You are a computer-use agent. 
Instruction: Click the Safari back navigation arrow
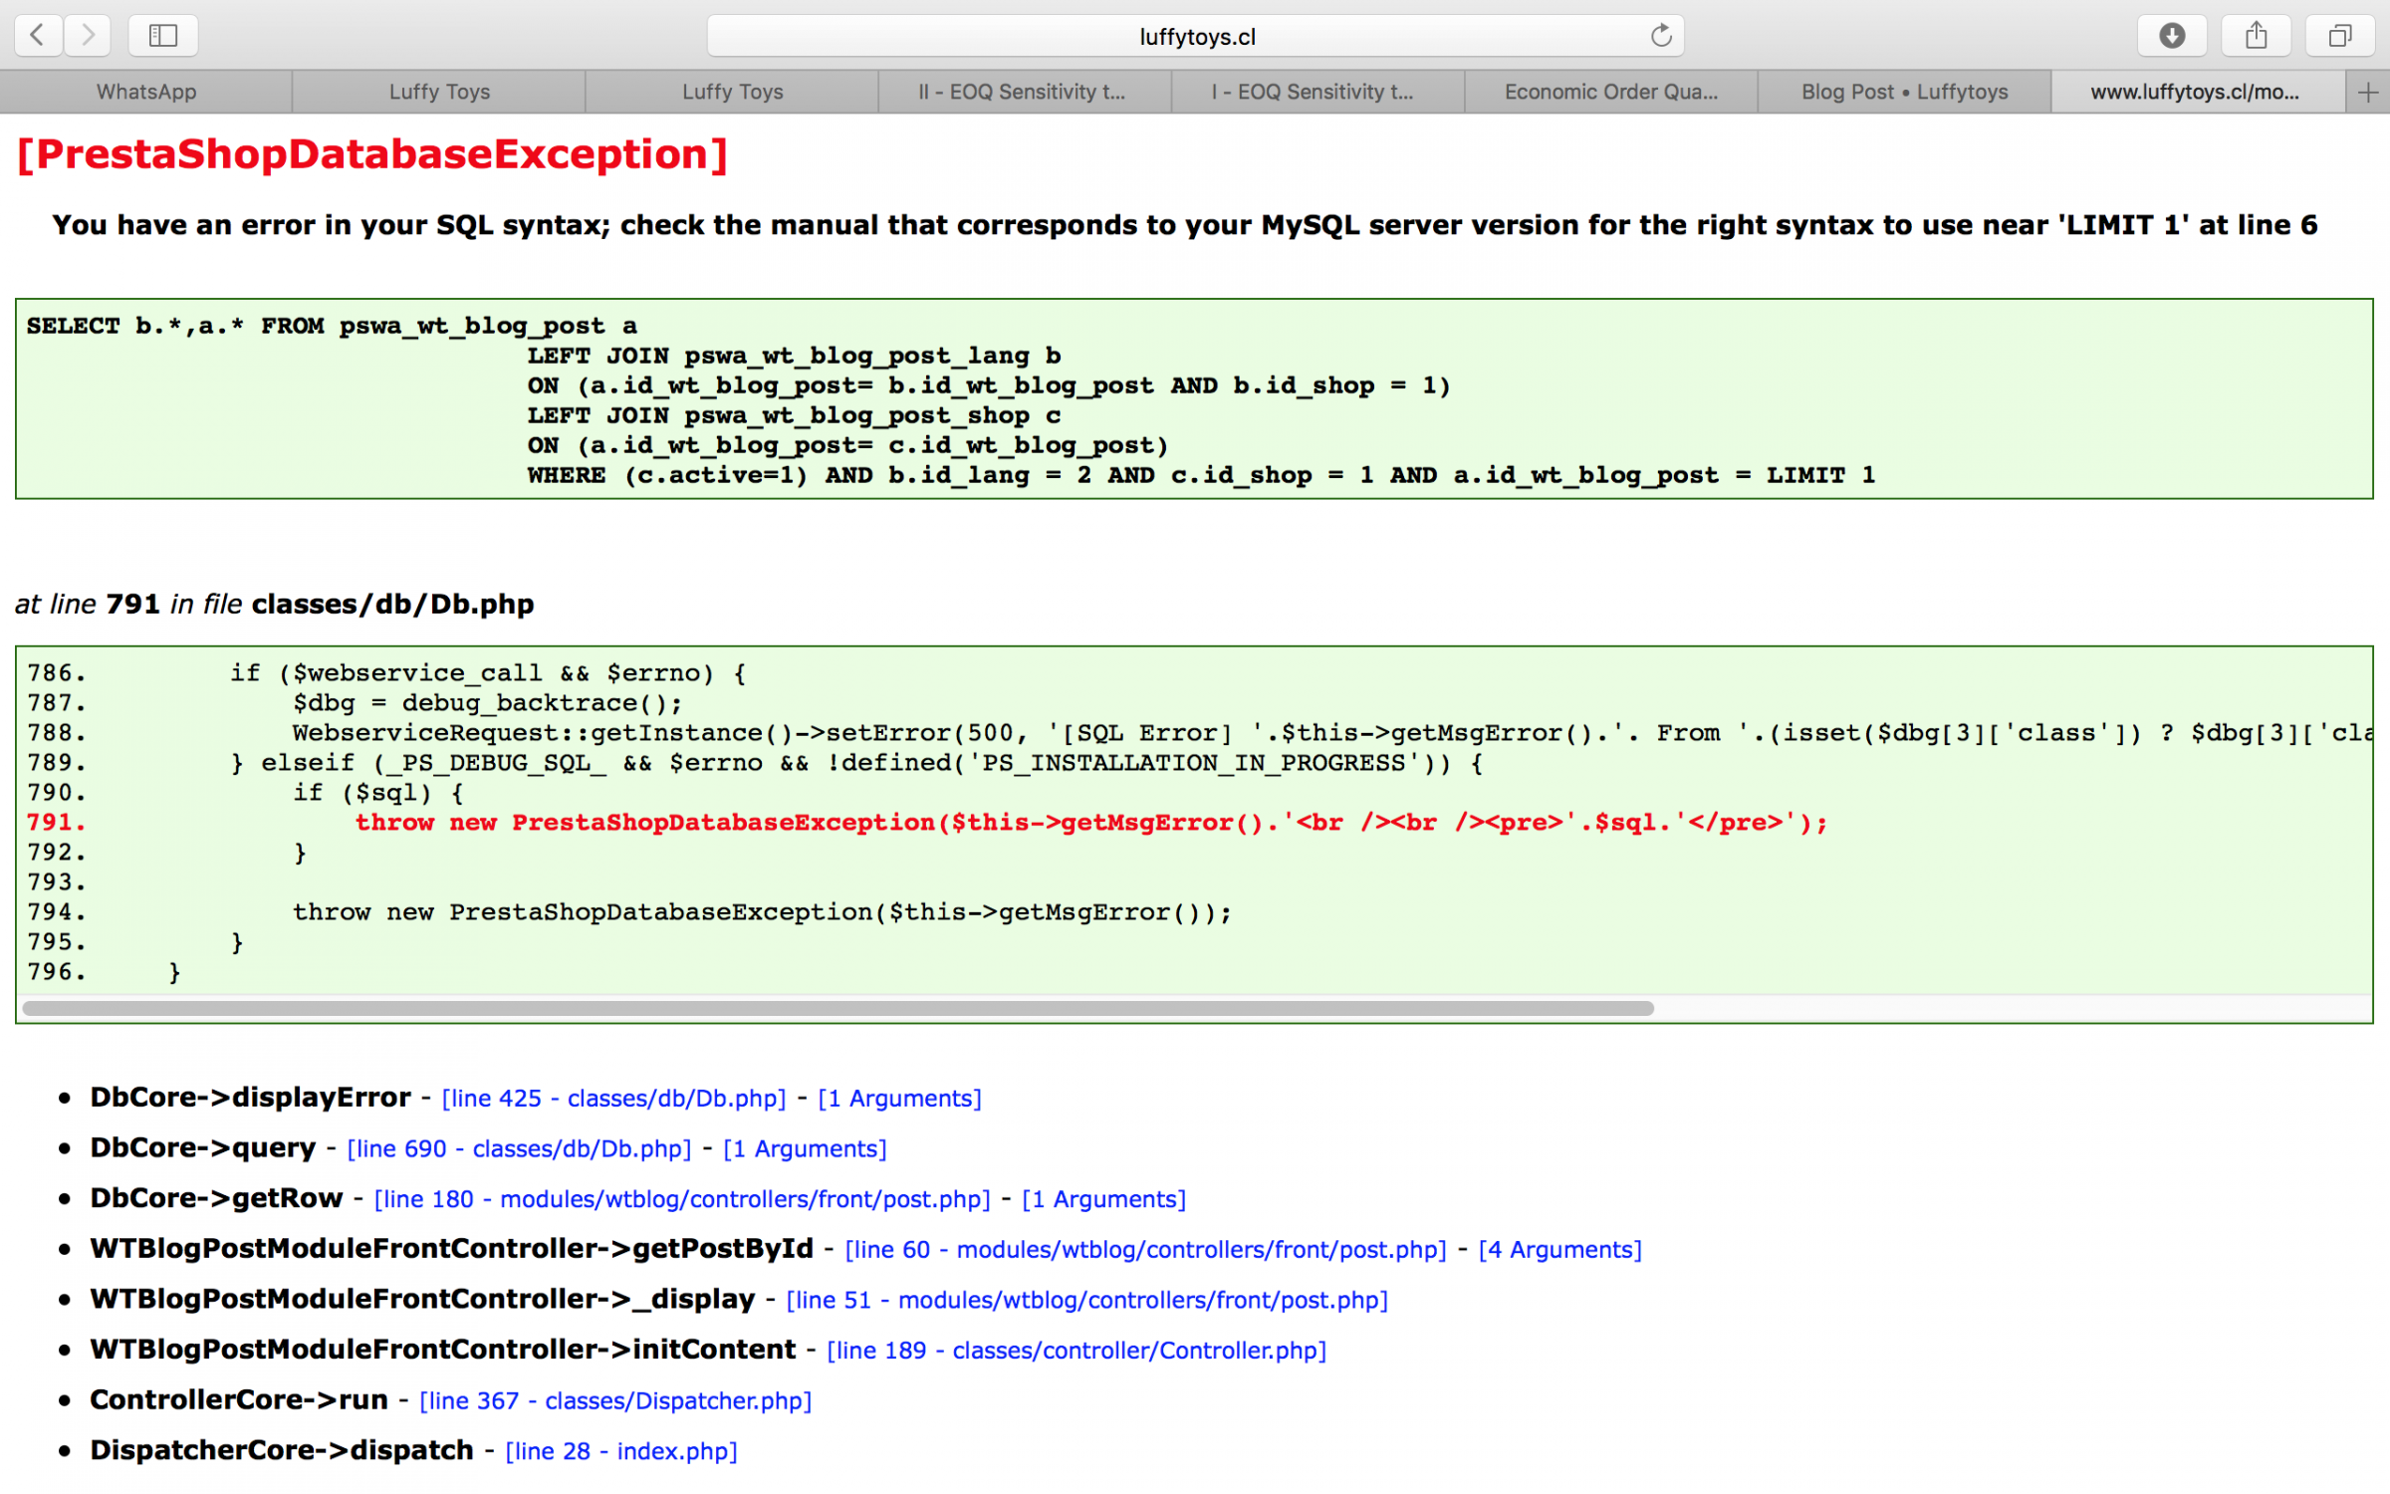click(x=38, y=36)
